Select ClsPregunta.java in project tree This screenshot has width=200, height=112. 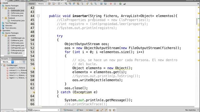tap(17, 45)
